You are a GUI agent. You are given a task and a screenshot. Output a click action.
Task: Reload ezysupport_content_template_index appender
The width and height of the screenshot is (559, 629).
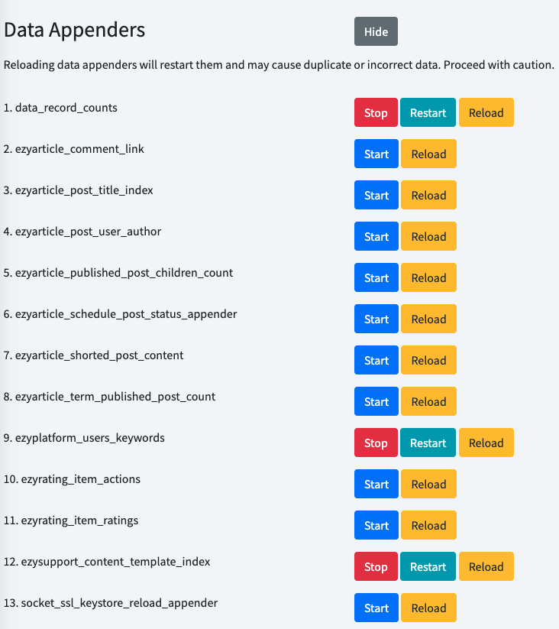(x=486, y=566)
